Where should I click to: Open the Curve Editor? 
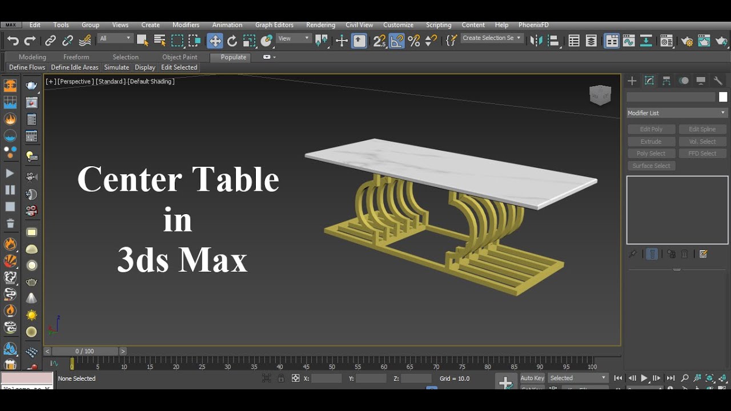pos(629,41)
